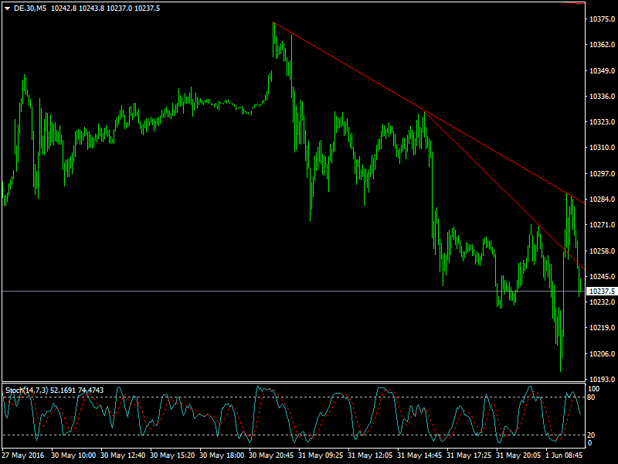Click the stochastic 100 scale label
This screenshot has width=618, height=464.
tap(594, 389)
